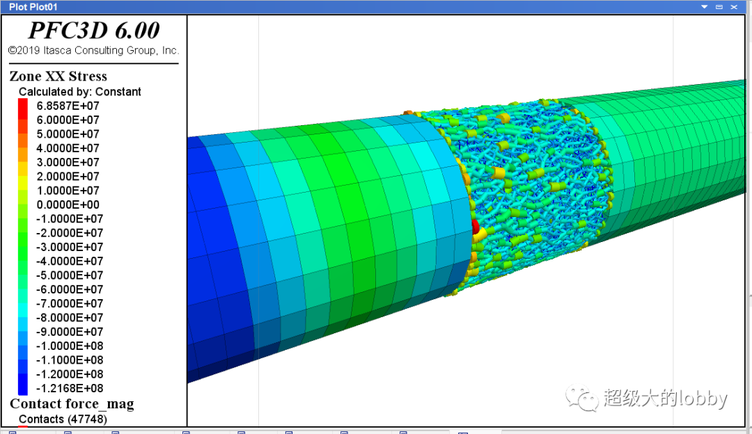The image size is (752, 434).
Task: Select the minimum value -1.2168E+08 in legend
Action: pos(70,388)
